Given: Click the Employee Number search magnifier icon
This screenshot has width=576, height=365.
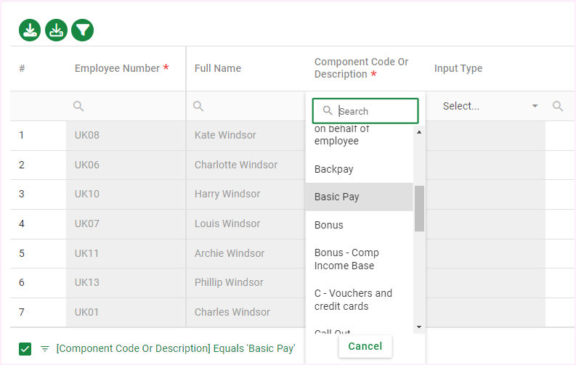Looking at the screenshot, I should coord(78,107).
